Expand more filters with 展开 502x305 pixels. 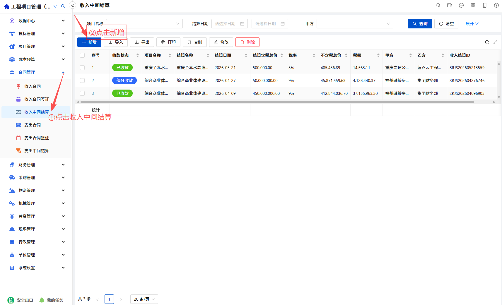click(x=472, y=24)
